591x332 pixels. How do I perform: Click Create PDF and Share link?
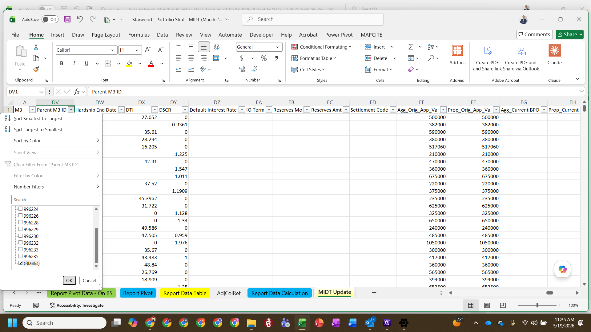coord(487,58)
